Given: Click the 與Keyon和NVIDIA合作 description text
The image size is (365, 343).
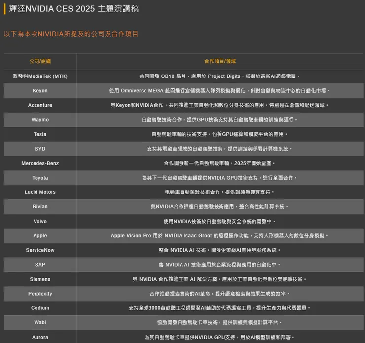Looking at the screenshot, I should click(x=219, y=105).
